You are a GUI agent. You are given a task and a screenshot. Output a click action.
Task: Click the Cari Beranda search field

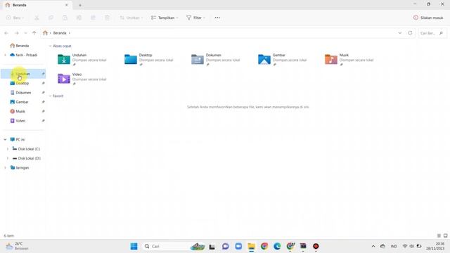(x=432, y=33)
